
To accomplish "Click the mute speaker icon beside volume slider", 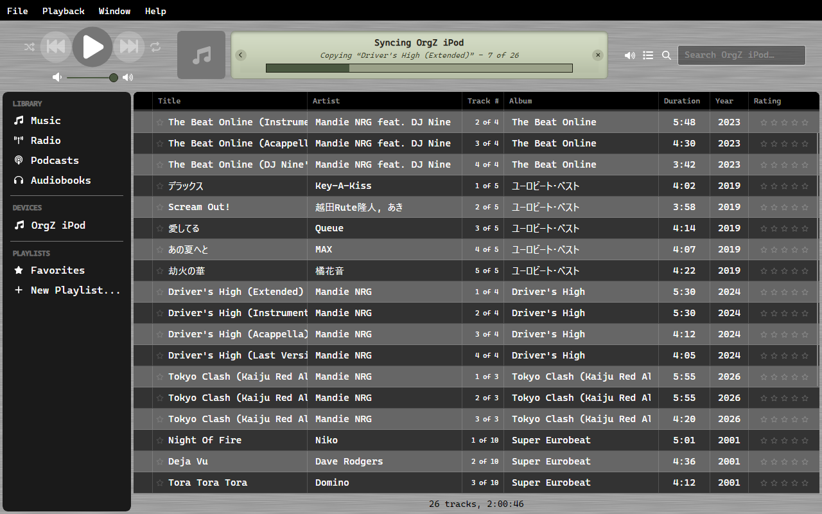I will pyautogui.click(x=57, y=78).
